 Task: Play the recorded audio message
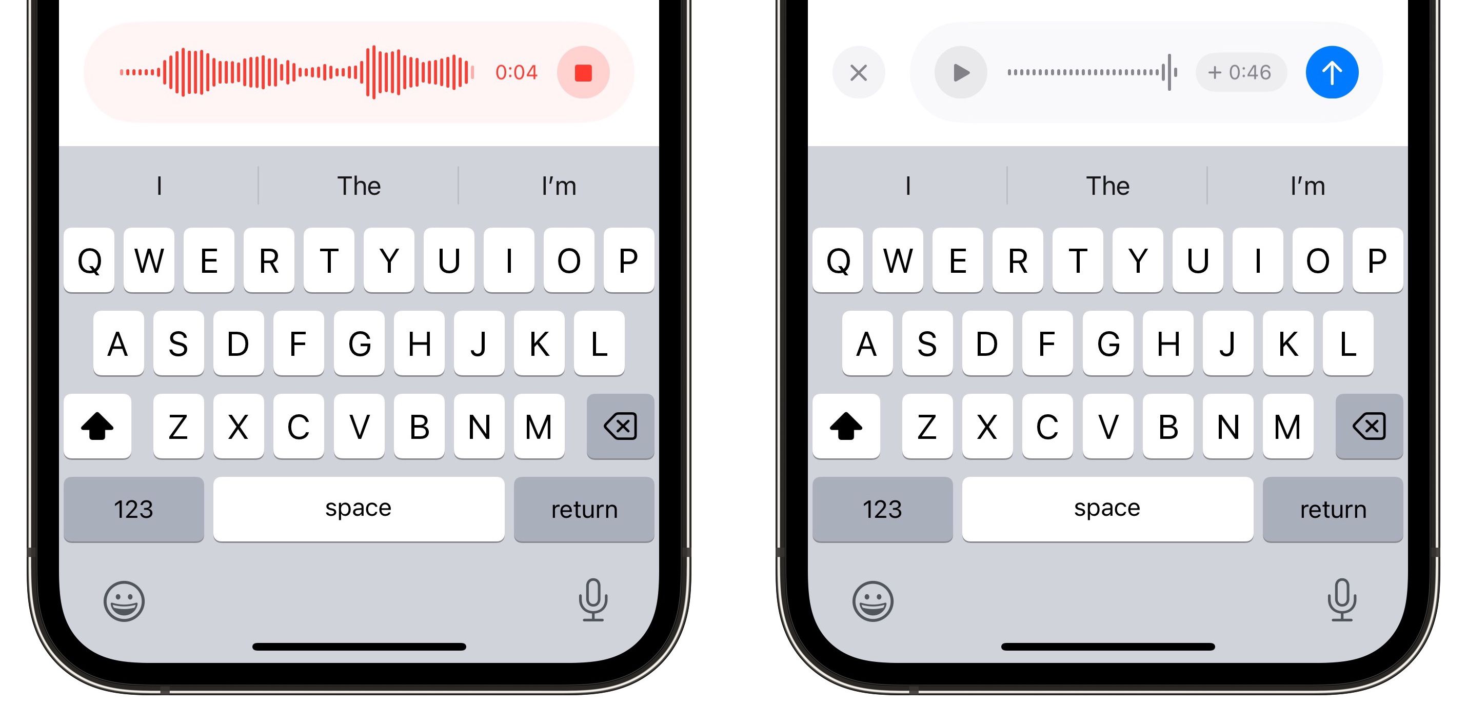pos(957,73)
